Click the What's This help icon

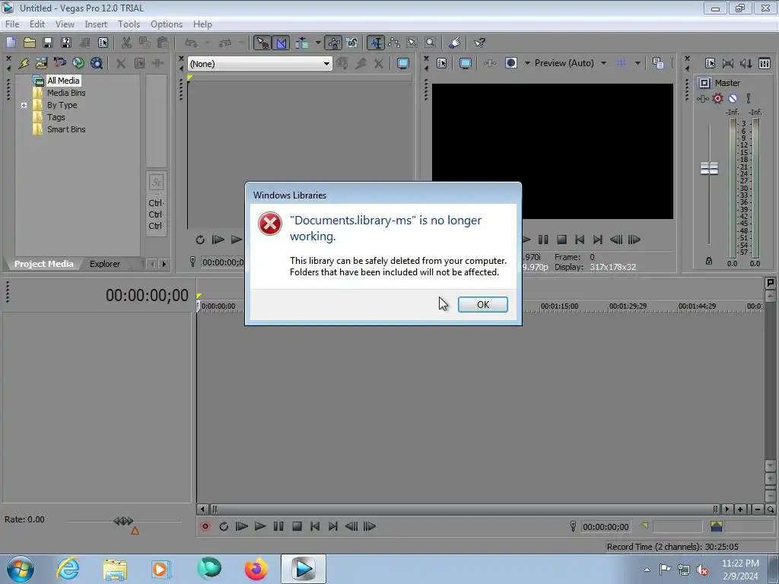click(479, 43)
